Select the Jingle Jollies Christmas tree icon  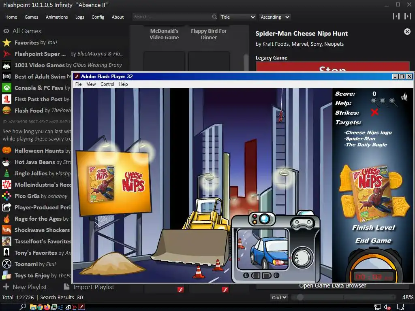[6, 173]
